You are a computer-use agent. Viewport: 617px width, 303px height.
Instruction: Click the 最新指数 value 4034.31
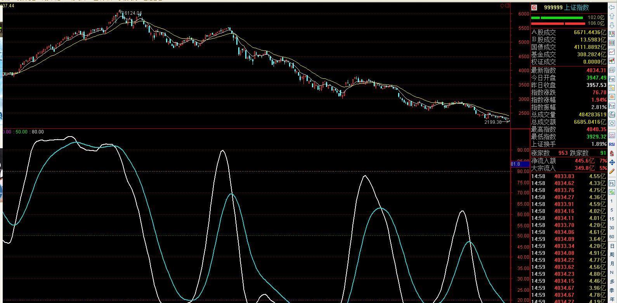point(596,71)
